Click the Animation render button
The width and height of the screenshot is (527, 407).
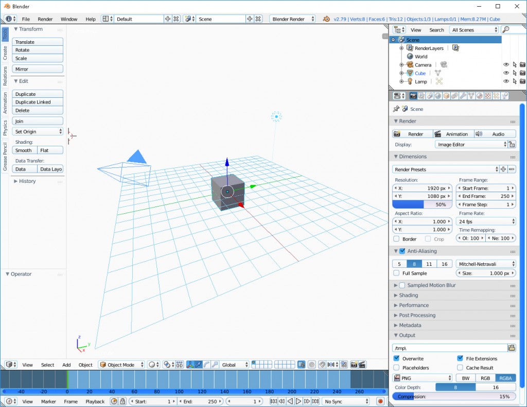pyautogui.click(x=453, y=133)
